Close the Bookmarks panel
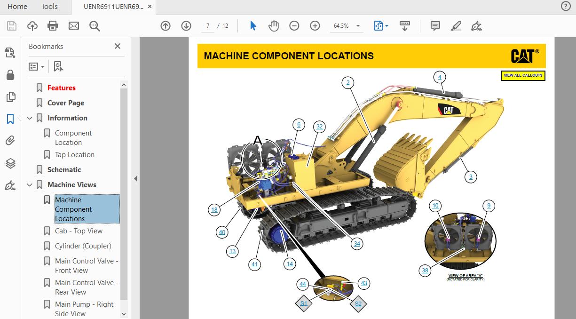Viewport: 576px width, 319px height. coord(118,46)
